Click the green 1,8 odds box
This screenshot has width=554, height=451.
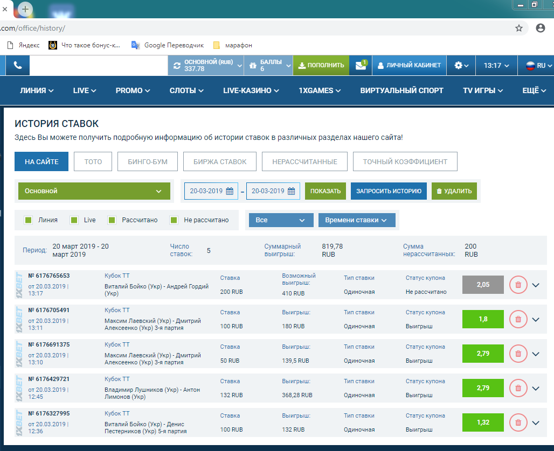pyautogui.click(x=483, y=319)
